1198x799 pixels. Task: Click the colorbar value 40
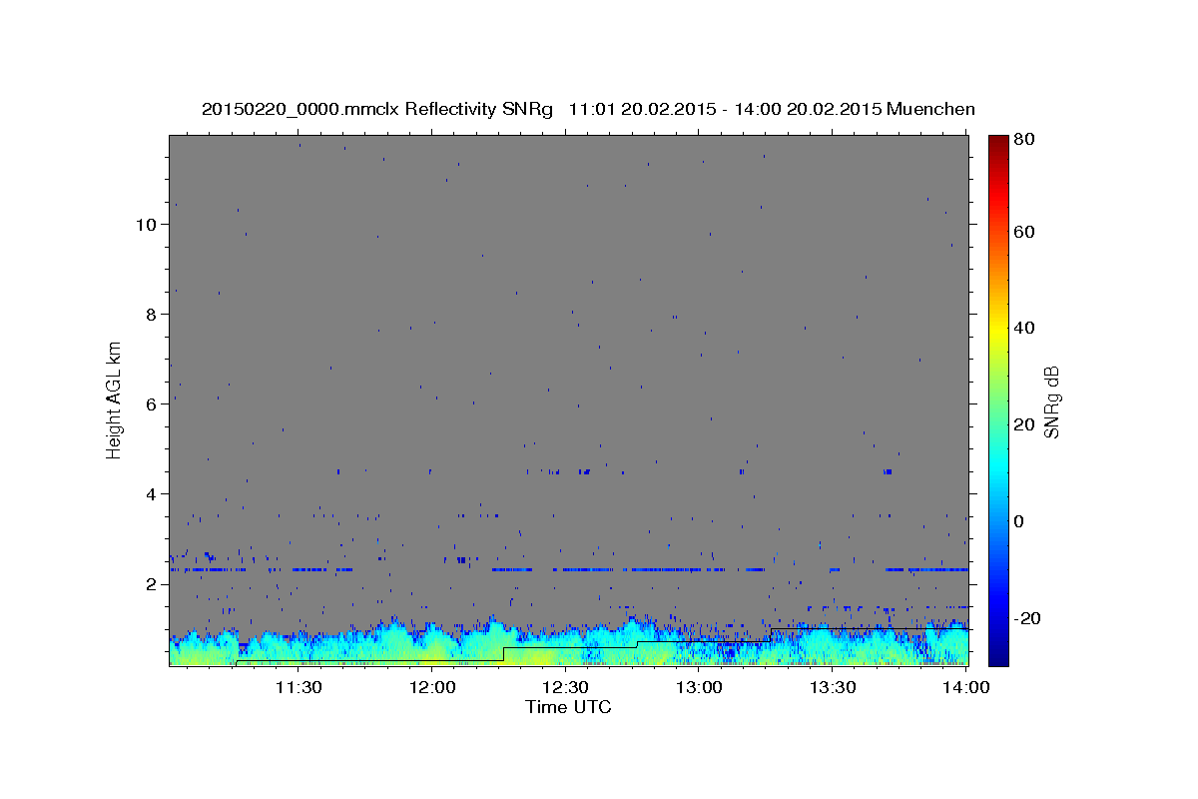(1026, 328)
